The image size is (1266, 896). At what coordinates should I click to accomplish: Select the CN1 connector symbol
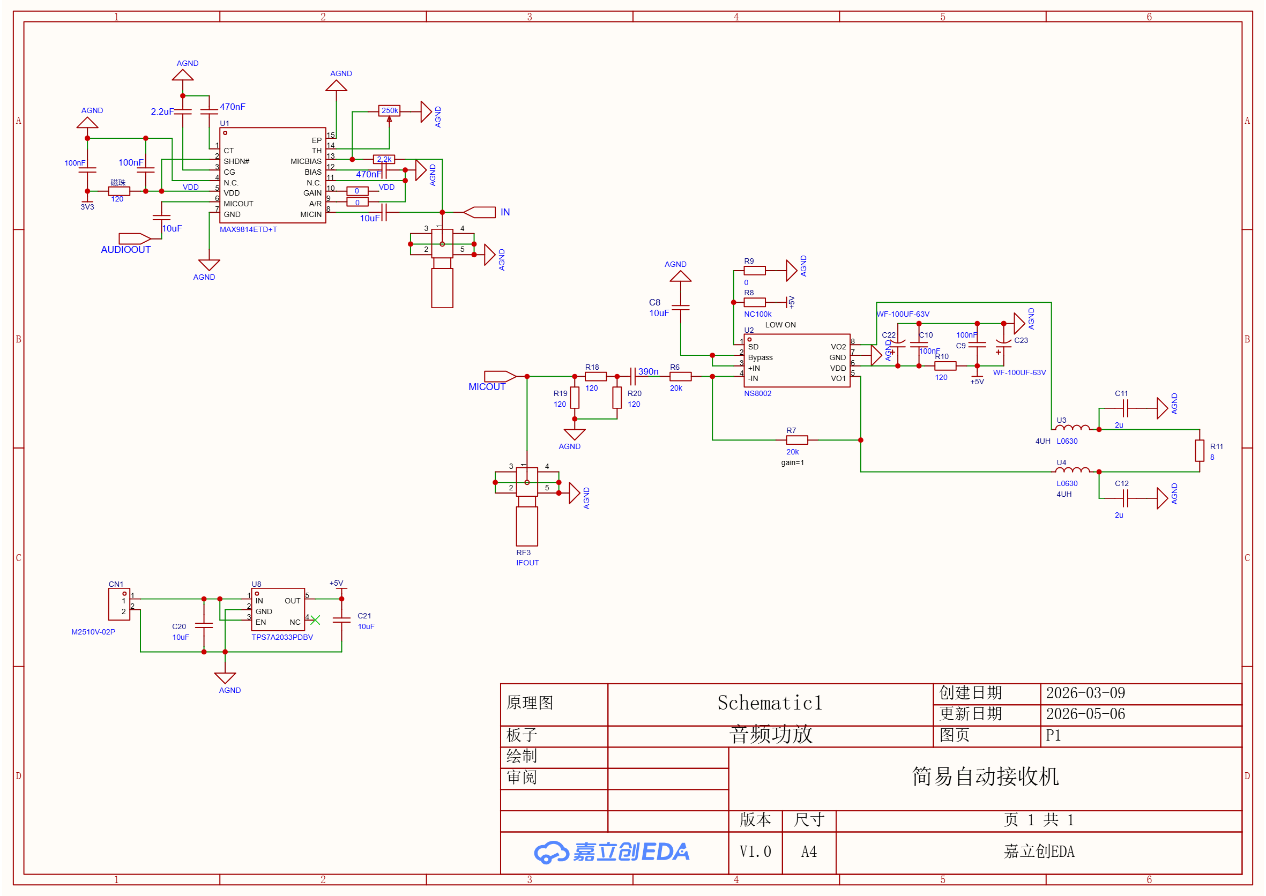click(119, 604)
